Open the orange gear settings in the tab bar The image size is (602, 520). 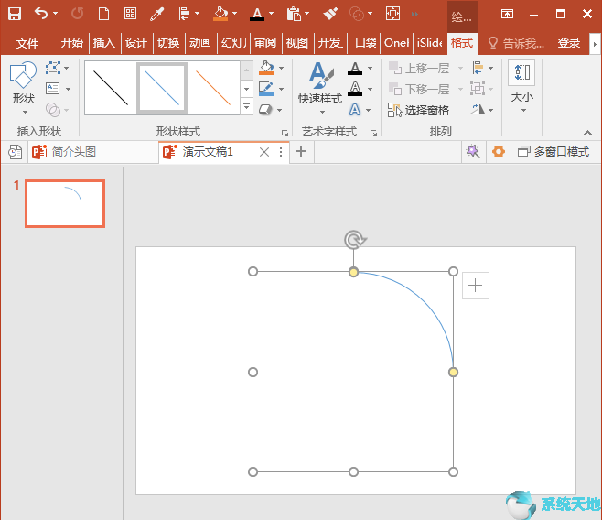point(499,152)
